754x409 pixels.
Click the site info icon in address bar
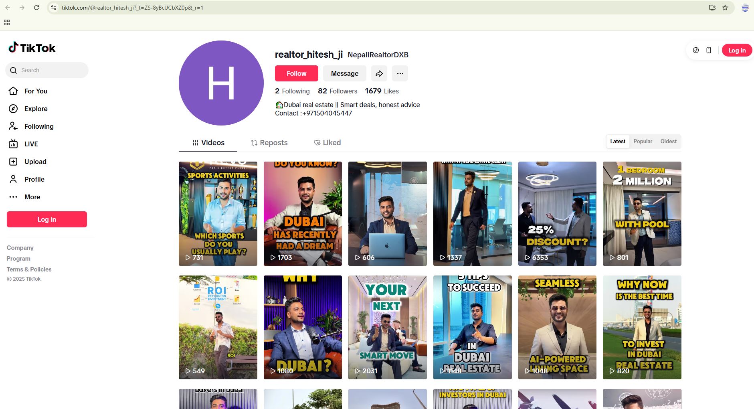[x=54, y=8]
